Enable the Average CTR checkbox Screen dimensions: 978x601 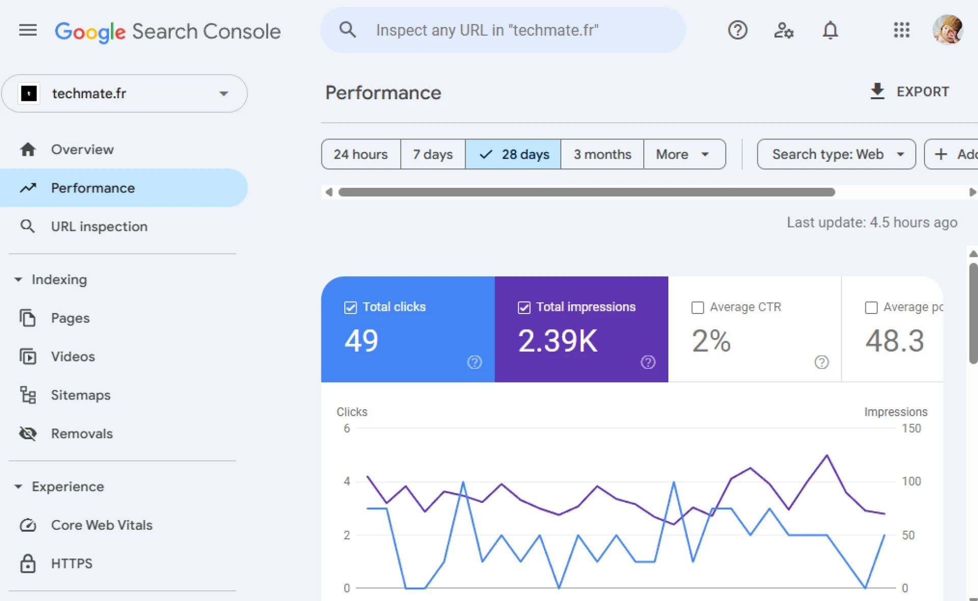(x=697, y=307)
